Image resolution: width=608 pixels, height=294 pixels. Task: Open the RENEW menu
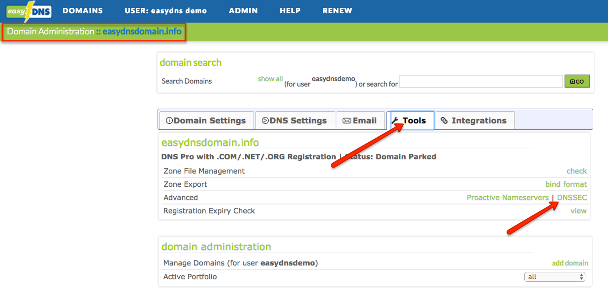337,11
